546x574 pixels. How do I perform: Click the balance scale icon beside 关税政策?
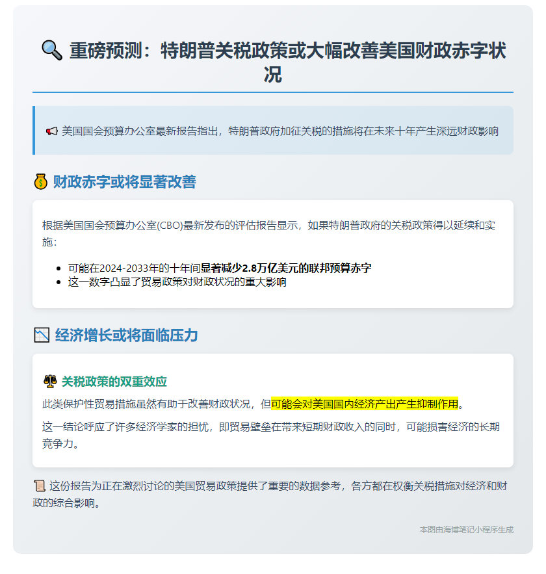(x=49, y=382)
